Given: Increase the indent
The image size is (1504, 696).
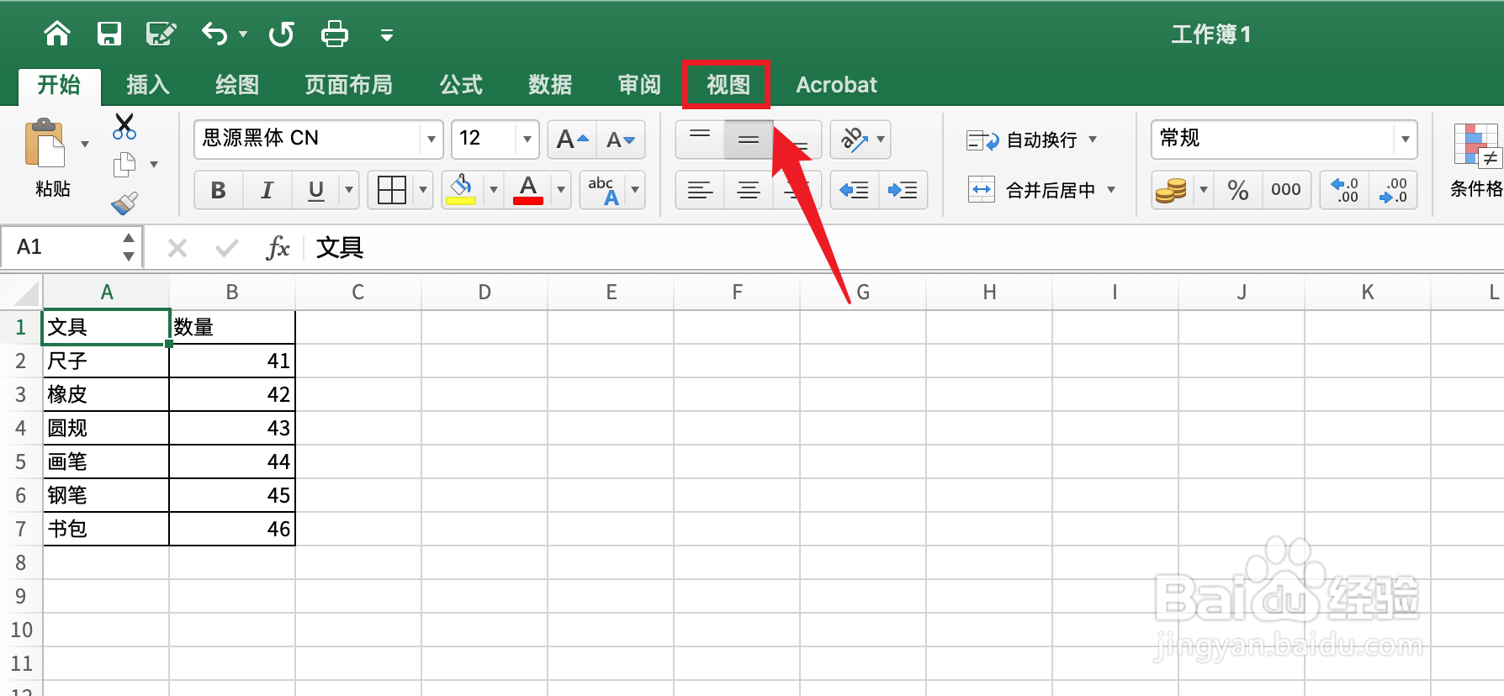Looking at the screenshot, I should click(x=903, y=190).
